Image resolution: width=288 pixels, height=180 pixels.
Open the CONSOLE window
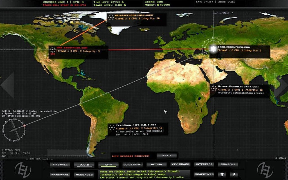pyautogui.click(x=228, y=164)
